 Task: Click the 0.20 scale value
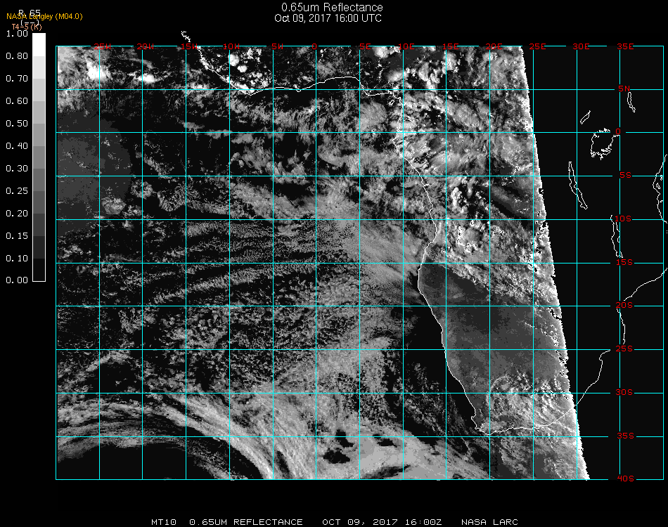[17, 214]
